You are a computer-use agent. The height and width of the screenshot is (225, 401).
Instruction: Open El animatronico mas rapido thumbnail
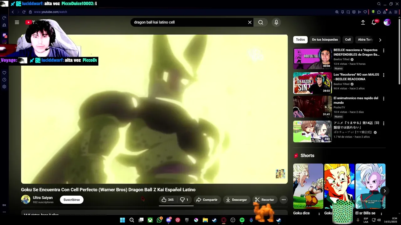312,107
